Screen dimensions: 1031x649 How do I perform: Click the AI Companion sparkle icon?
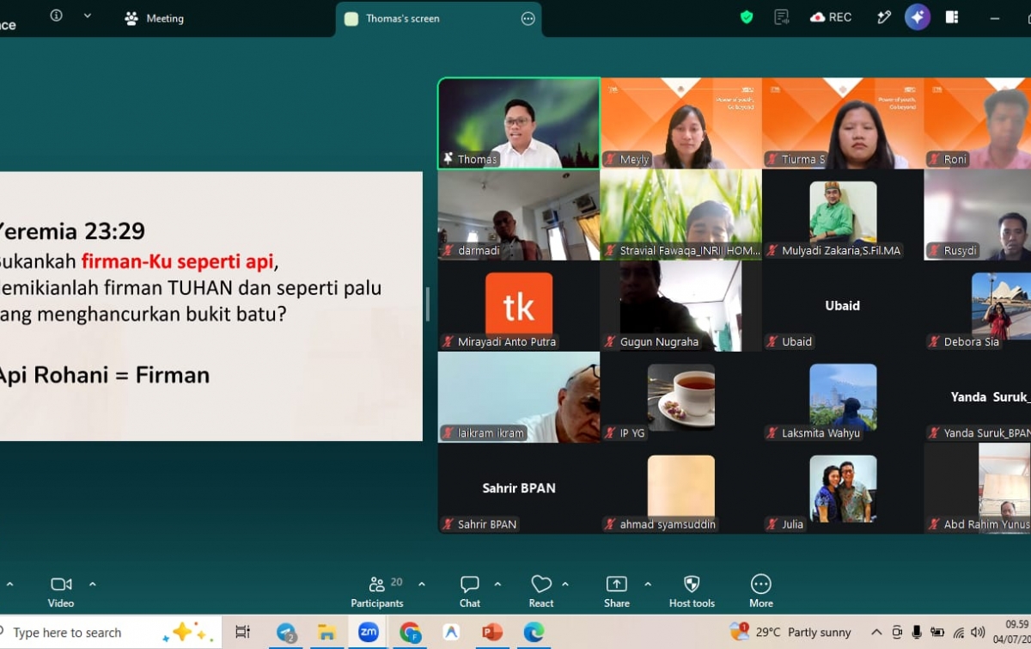[918, 17]
